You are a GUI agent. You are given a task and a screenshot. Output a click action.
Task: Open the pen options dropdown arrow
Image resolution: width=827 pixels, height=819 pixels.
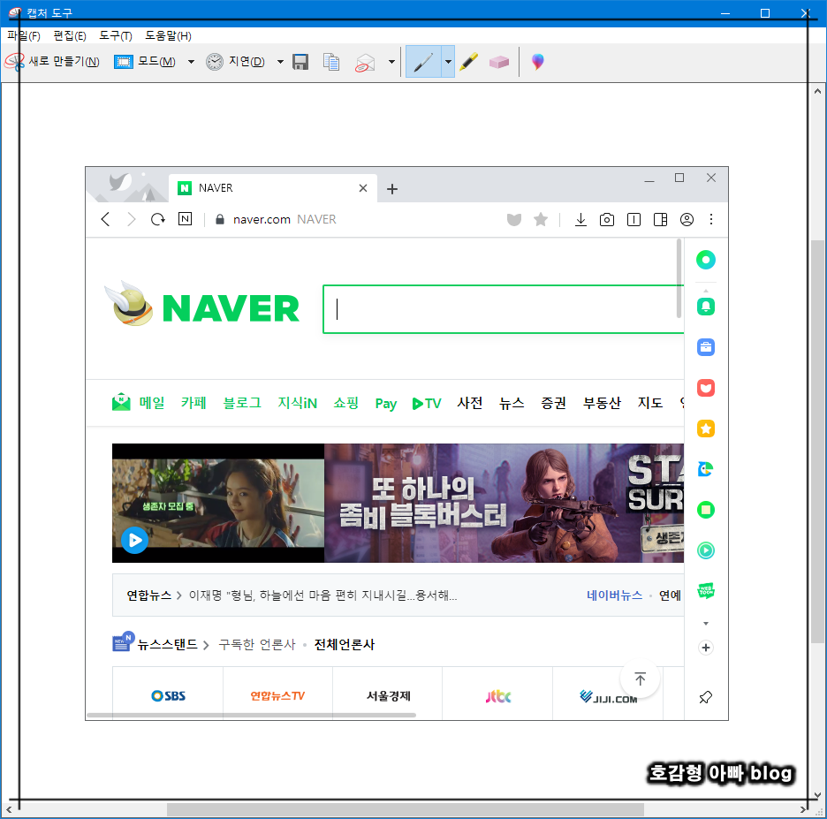[x=448, y=62]
